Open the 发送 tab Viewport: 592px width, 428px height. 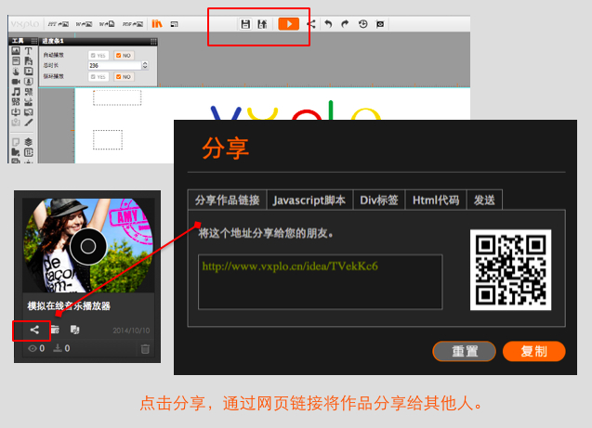click(x=484, y=200)
